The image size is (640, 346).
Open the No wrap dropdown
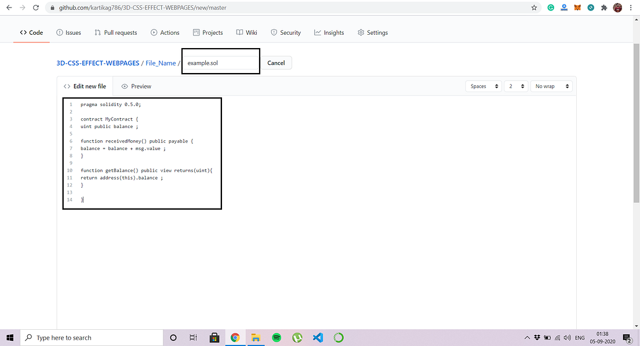pyautogui.click(x=551, y=86)
